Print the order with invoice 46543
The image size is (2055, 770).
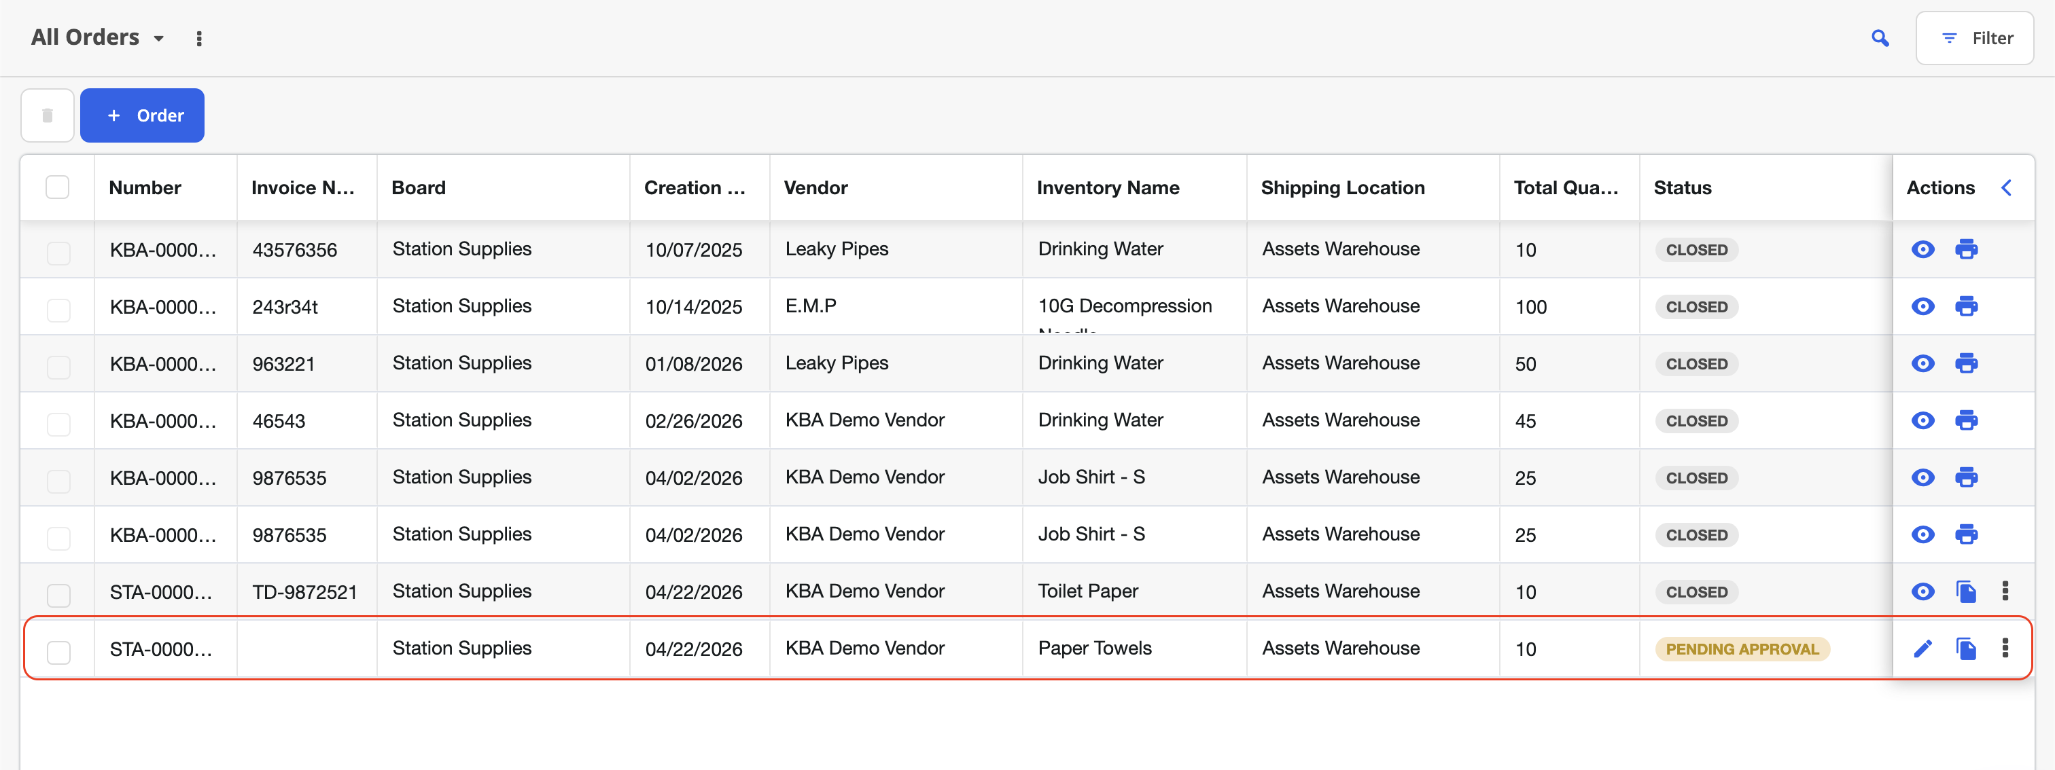coord(1966,420)
